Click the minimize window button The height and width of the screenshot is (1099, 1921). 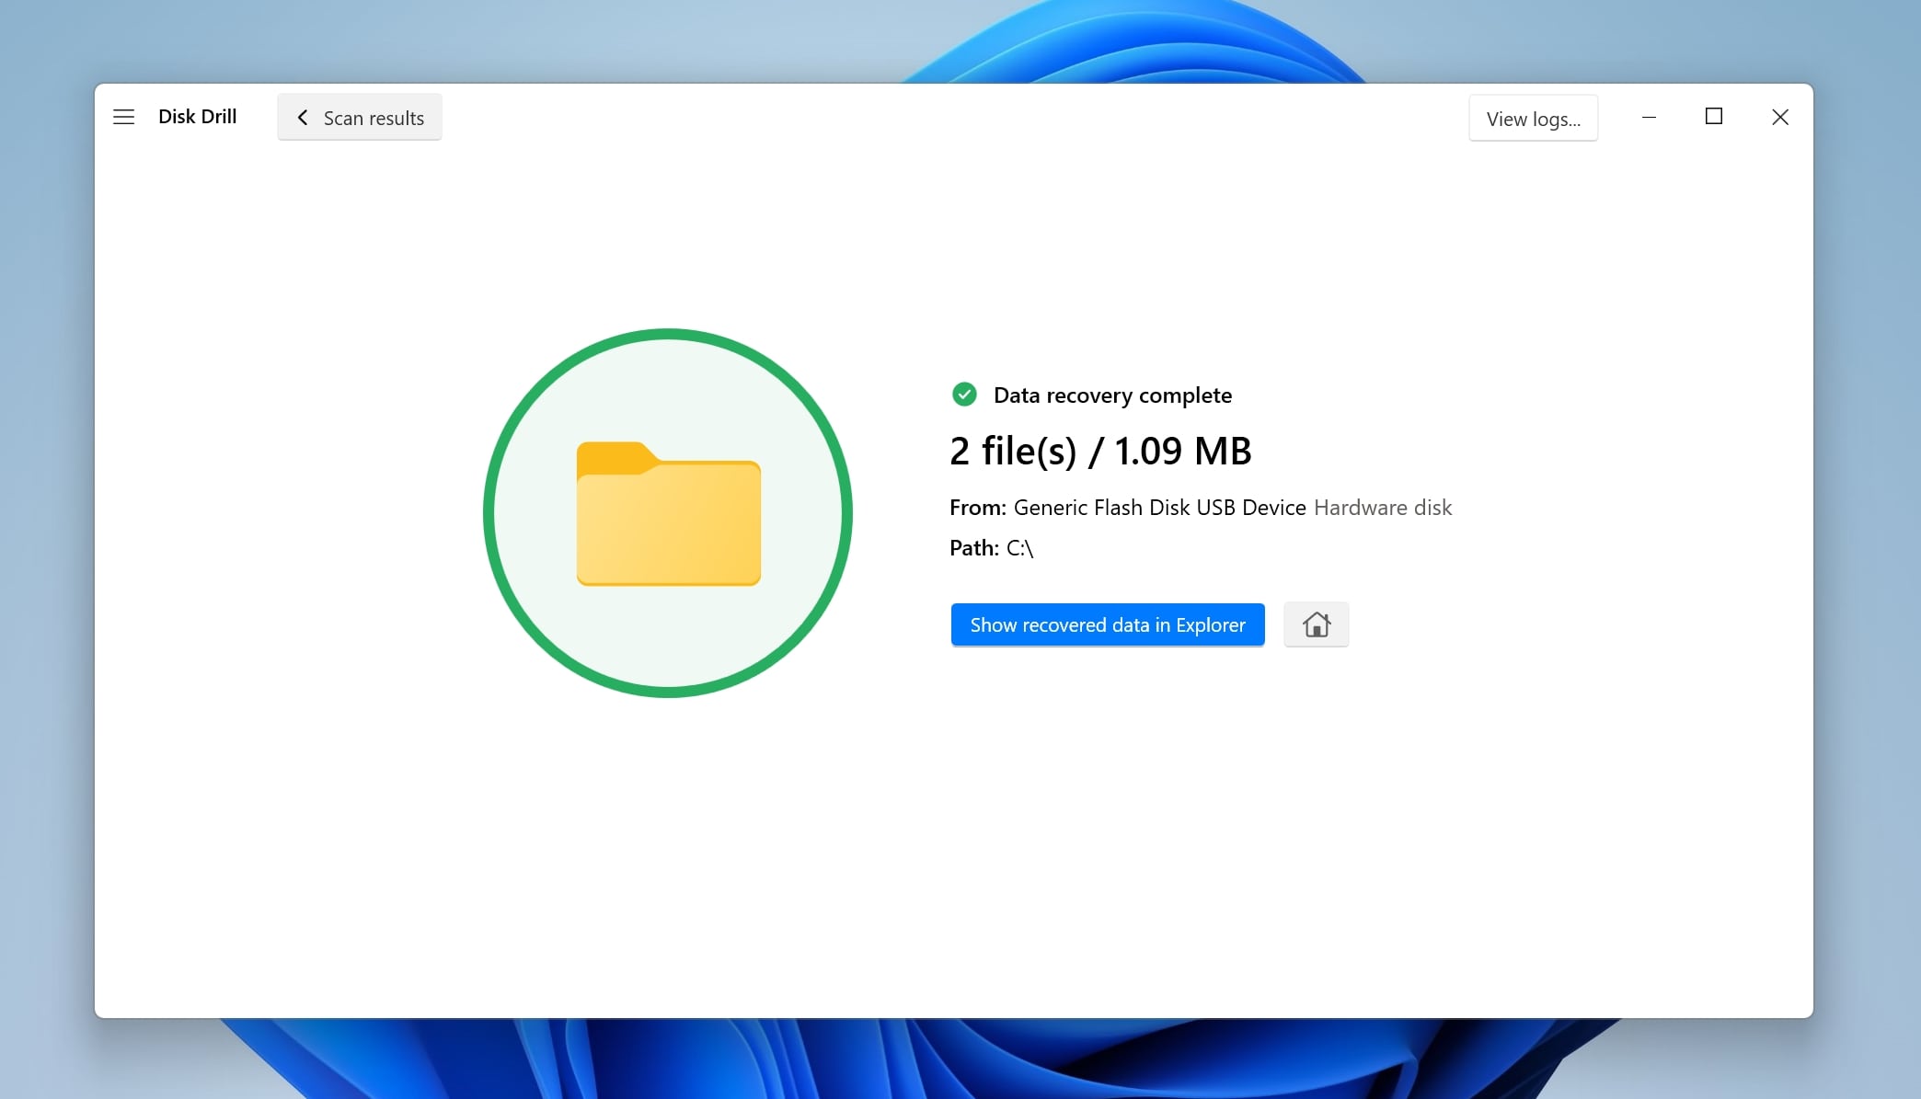click(1650, 116)
